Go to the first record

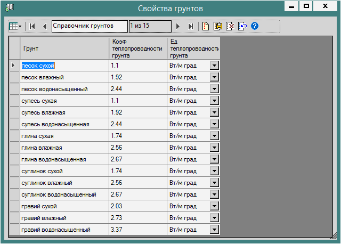(x=33, y=26)
